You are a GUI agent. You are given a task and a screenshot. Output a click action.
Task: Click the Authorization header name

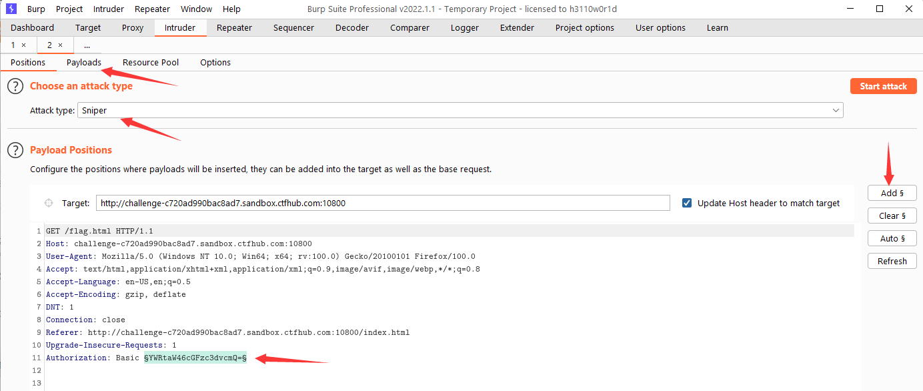76,358
